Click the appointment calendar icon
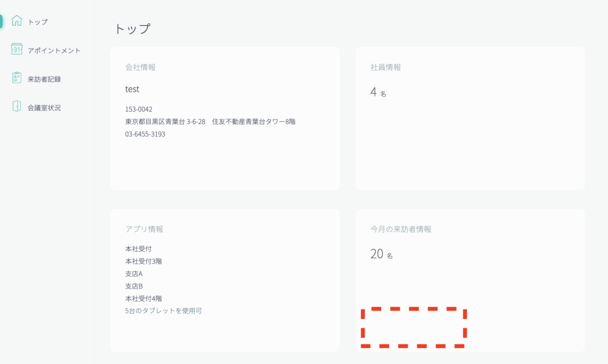 tap(17, 49)
